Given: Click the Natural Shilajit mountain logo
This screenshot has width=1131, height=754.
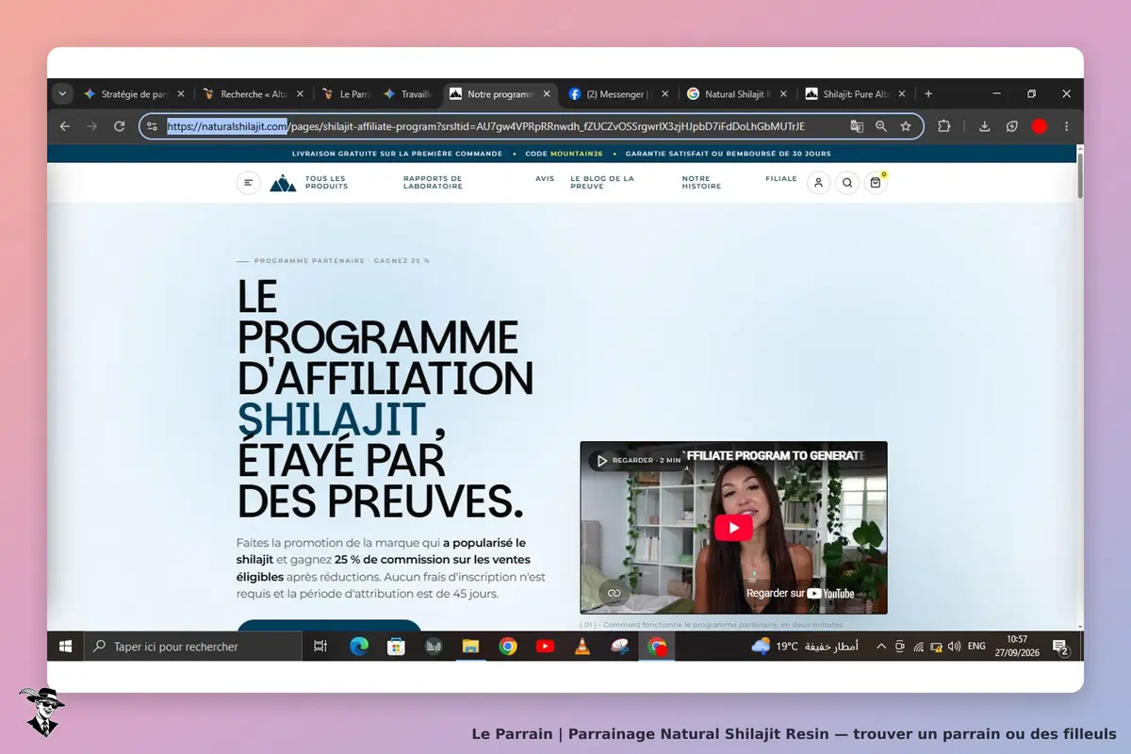Looking at the screenshot, I should [x=283, y=183].
